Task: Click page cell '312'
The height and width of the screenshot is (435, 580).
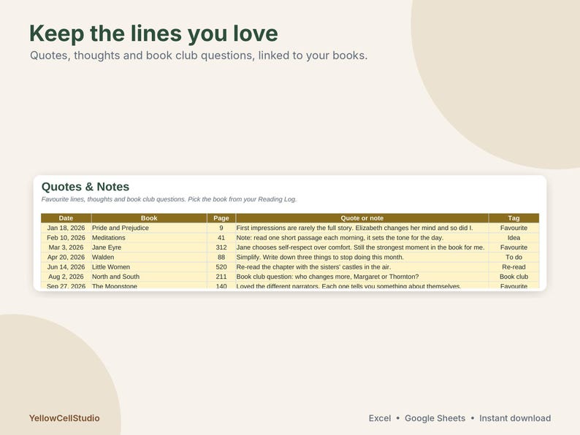Action: click(221, 247)
